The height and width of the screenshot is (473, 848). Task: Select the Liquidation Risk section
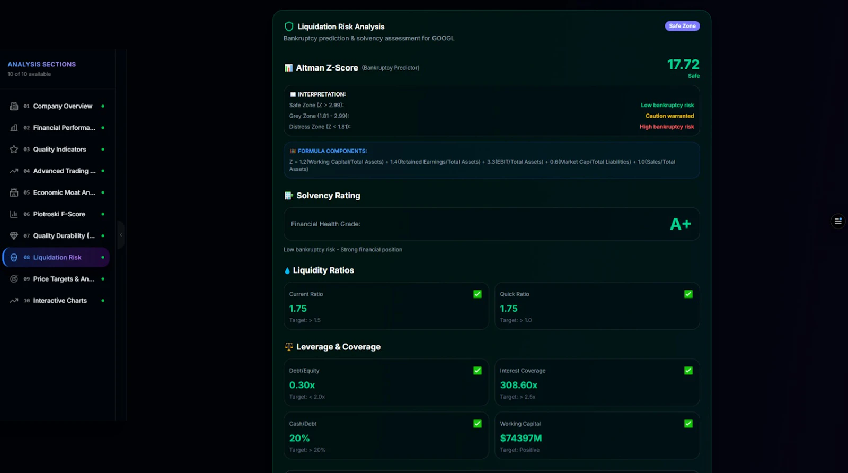[56, 257]
